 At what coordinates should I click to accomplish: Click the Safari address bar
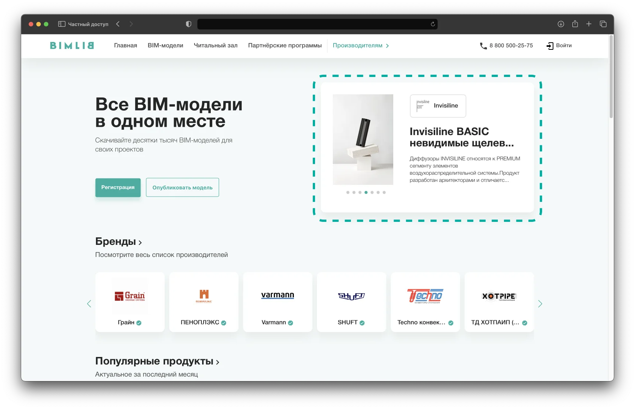point(317,24)
